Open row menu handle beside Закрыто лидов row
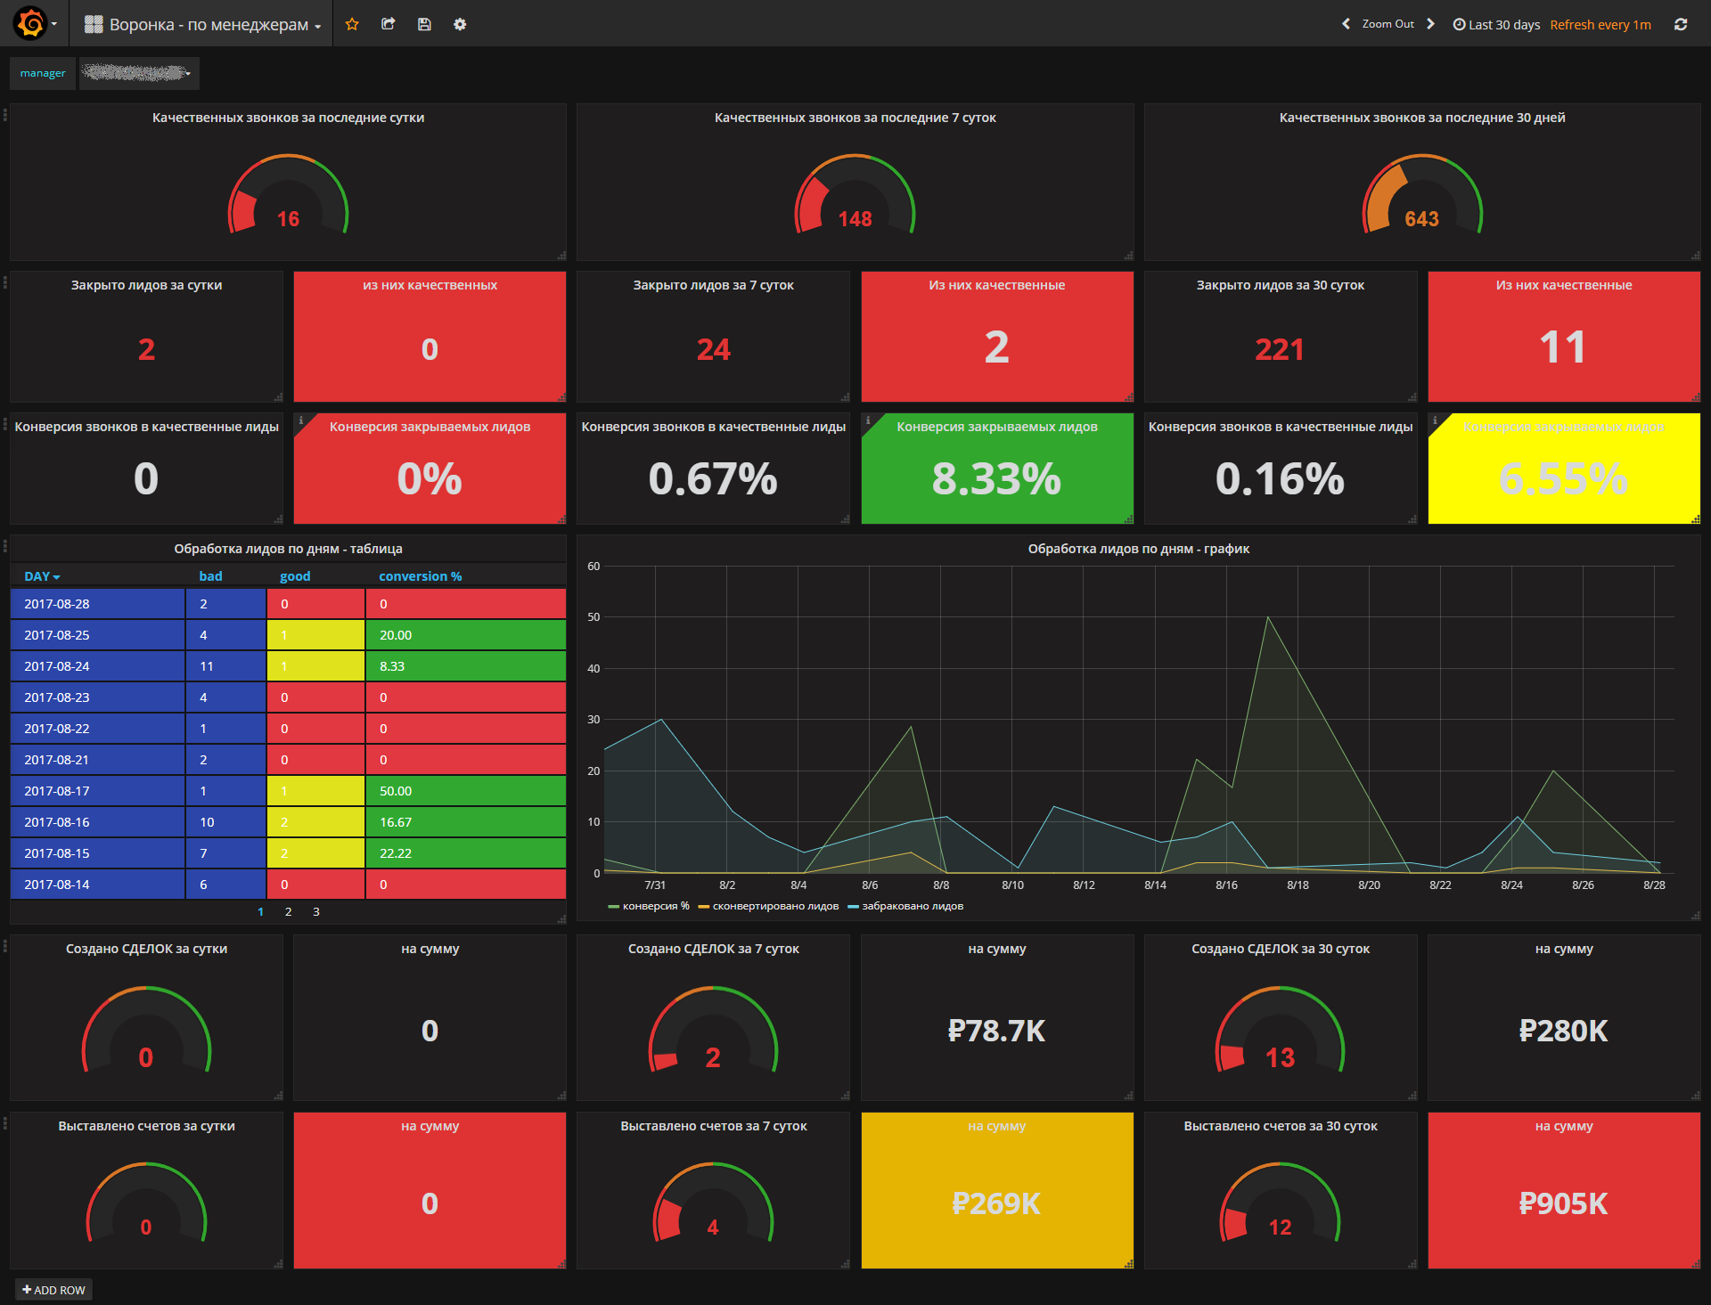Viewport: 1711px width, 1305px height. pos(4,281)
